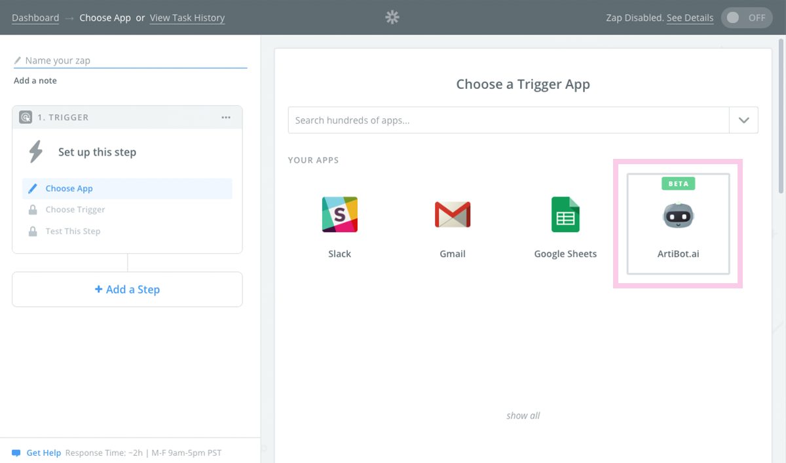
Task: Click the pencil icon beside Choose App
Action: (33, 188)
